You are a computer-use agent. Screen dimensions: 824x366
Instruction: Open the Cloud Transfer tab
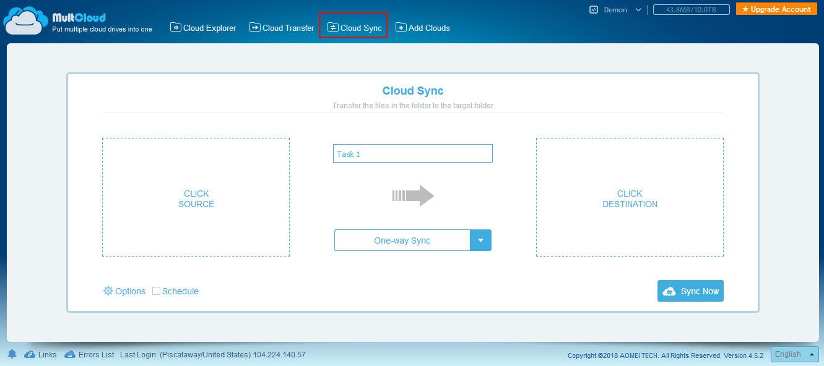coord(282,28)
